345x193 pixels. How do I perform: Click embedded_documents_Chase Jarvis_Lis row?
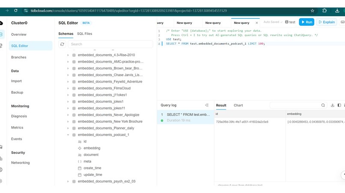tap(110, 75)
